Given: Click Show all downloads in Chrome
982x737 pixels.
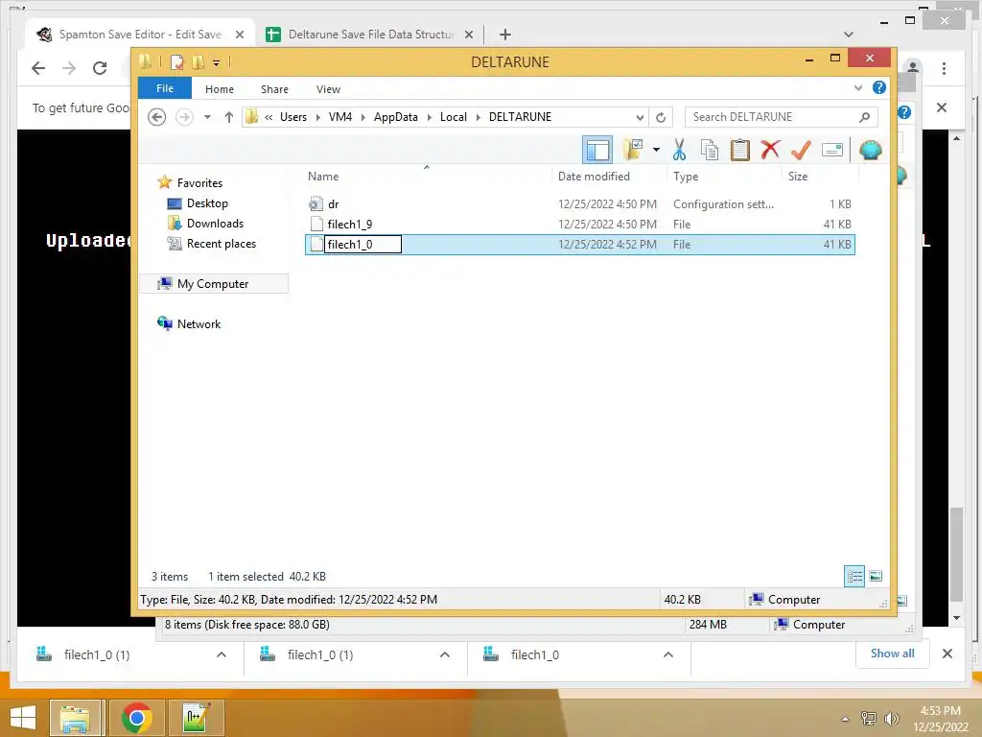Looking at the screenshot, I should tap(893, 654).
